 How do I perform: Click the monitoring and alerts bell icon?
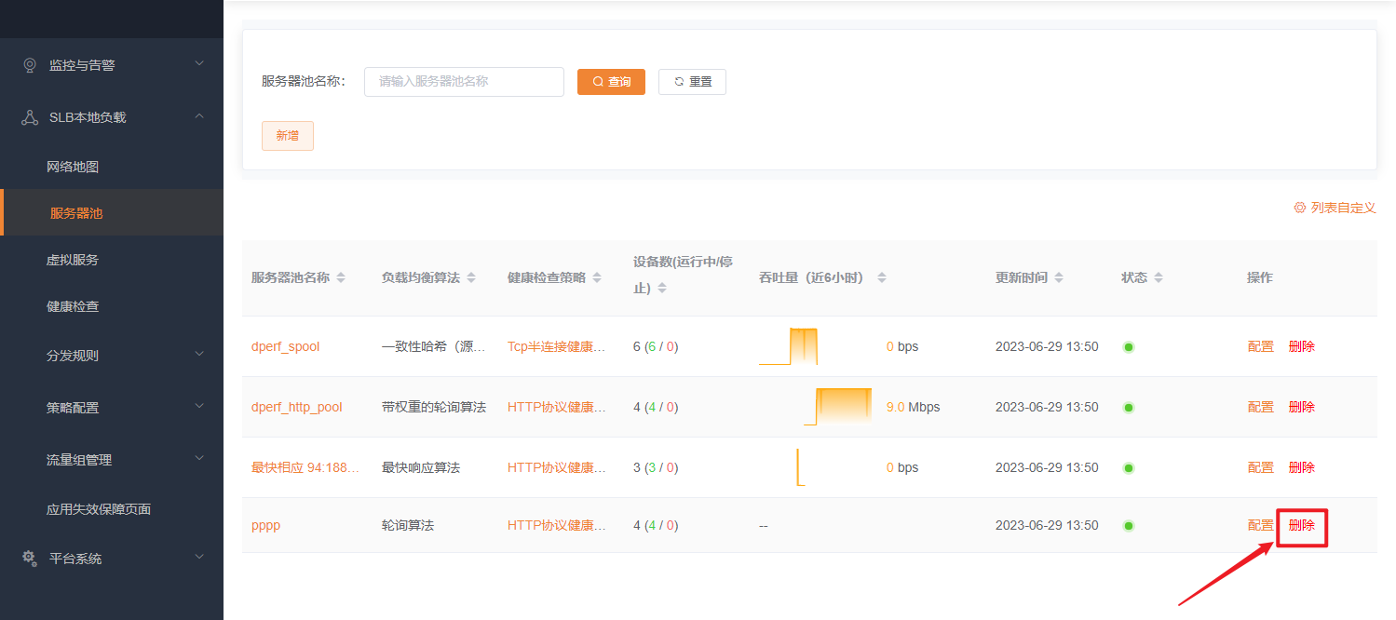(30, 65)
